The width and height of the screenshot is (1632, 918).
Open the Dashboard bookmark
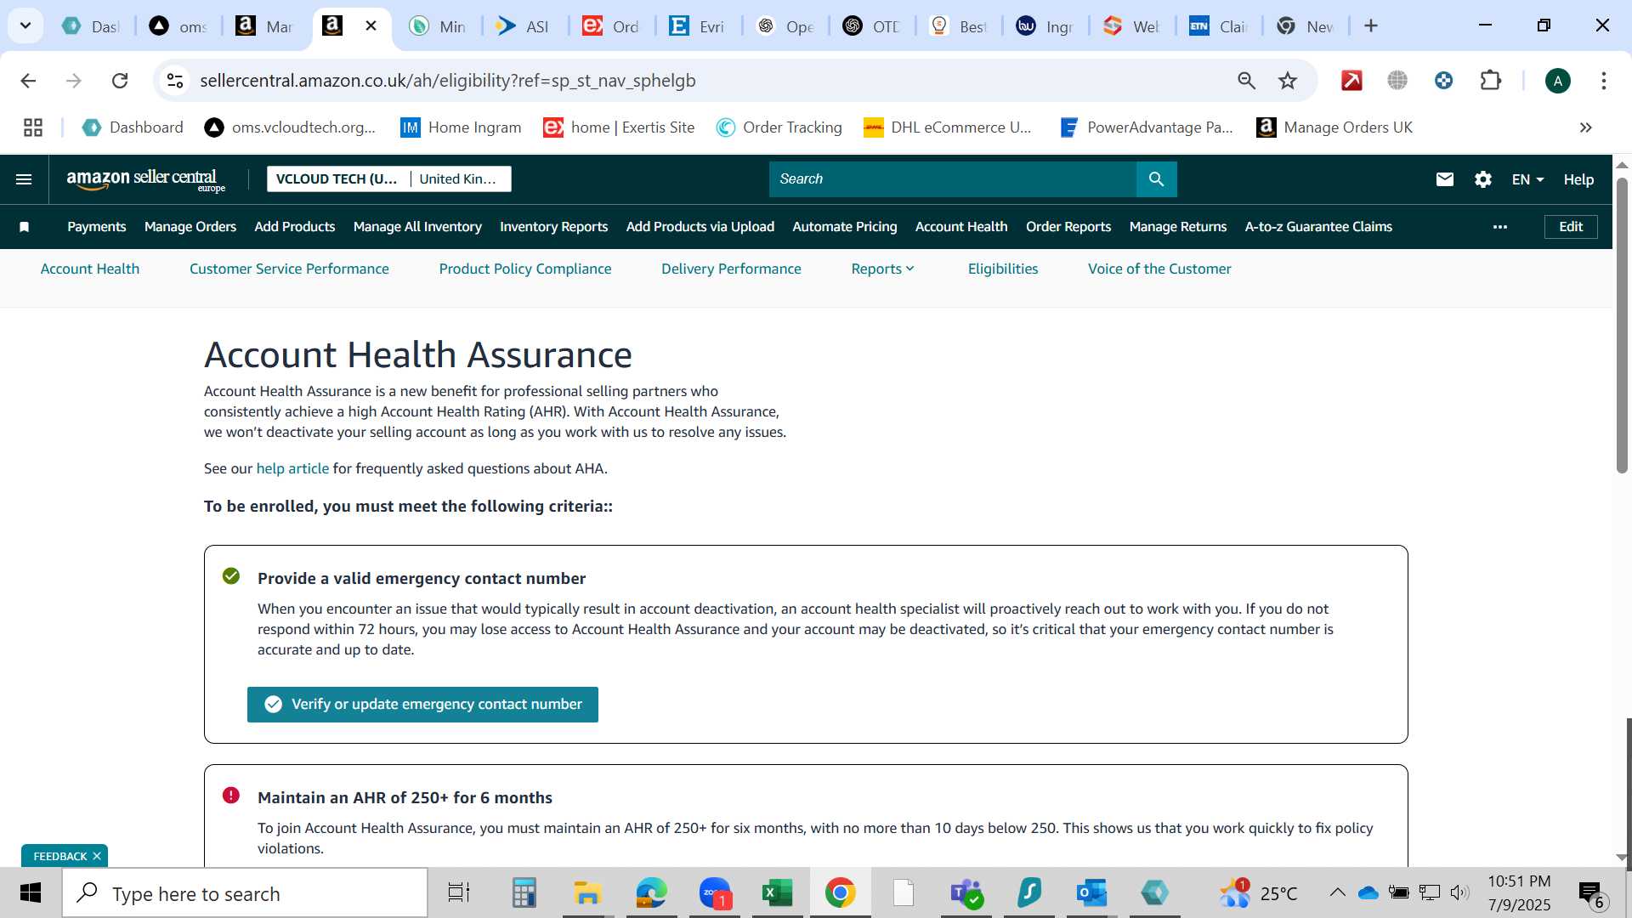[x=133, y=127]
